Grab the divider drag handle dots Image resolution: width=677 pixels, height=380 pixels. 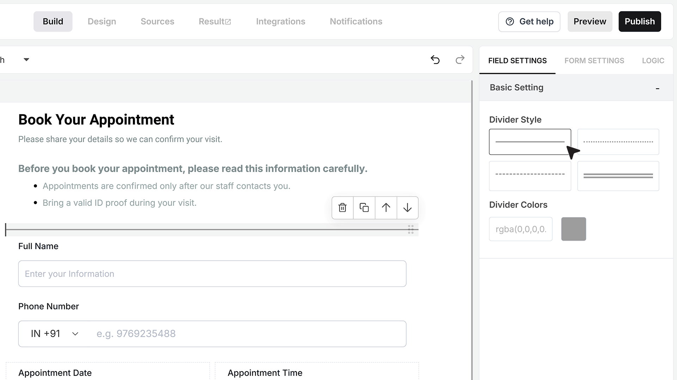pyautogui.click(x=411, y=229)
